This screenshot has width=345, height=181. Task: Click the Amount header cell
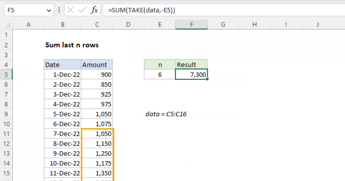(97, 64)
